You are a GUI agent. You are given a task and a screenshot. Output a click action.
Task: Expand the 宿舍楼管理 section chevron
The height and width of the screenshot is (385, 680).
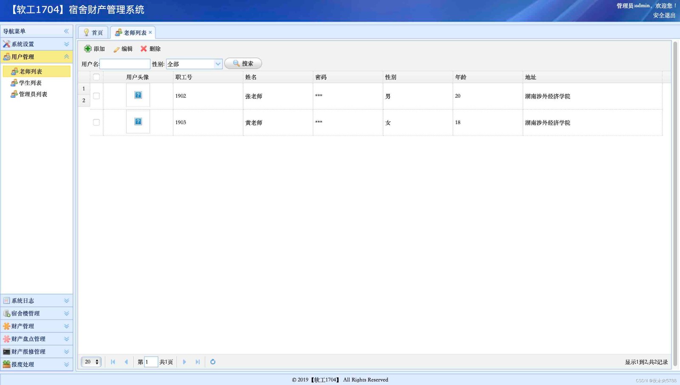click(x=67, y=314)
